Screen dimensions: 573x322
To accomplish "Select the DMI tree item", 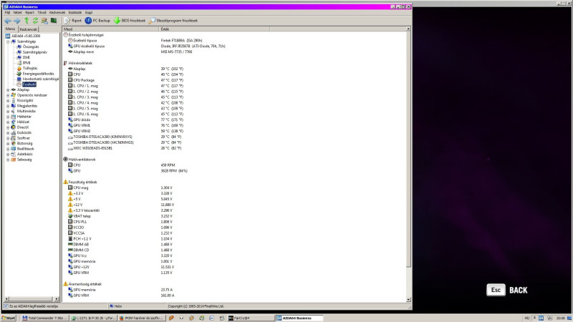I will pyautogui.click(x=27, y=58).
